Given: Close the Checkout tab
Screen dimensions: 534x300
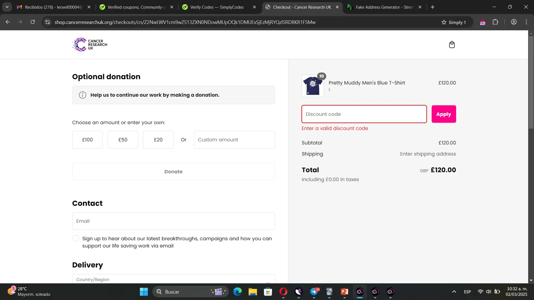Looking at the screenshot, I should (337, 7).
